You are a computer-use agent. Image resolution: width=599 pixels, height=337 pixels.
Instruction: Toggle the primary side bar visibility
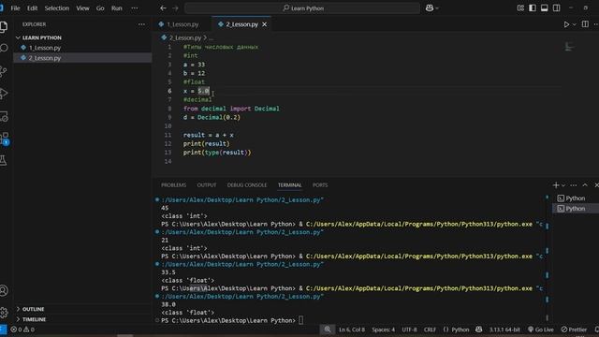coord(533,8)
